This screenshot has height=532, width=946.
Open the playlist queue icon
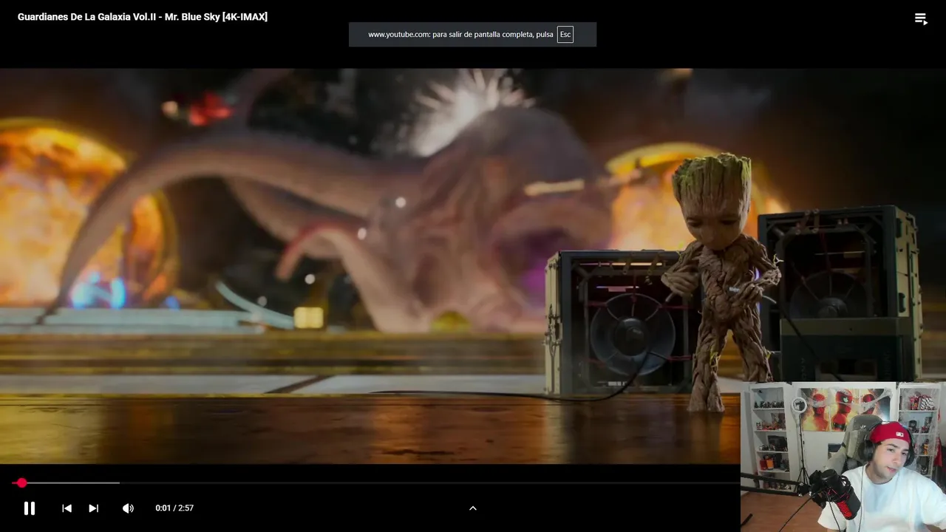coord(921,18)
